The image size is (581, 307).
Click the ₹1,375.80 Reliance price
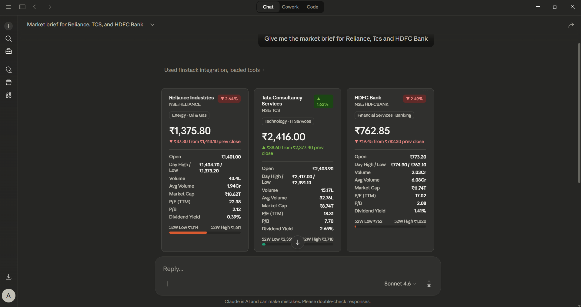click(190, 131)
